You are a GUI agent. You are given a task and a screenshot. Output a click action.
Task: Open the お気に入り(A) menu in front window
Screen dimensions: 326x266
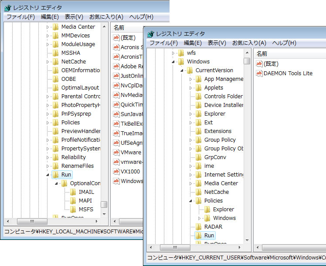(249, 43)
